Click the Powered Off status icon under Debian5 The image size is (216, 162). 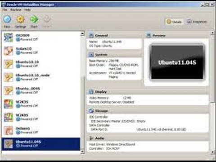coord(18,132)
